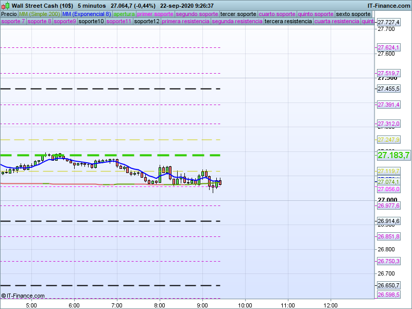Click the 27.455,5 price tag
Image resolution: width=412 pixels, height=309 pixels.
[x=388, y=89]
